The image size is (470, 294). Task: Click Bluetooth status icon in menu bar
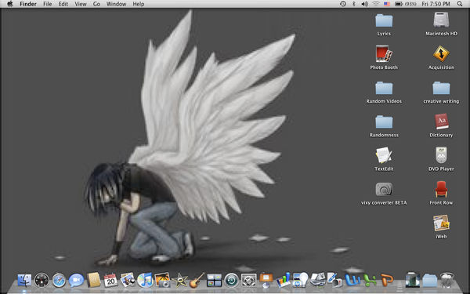354,4
